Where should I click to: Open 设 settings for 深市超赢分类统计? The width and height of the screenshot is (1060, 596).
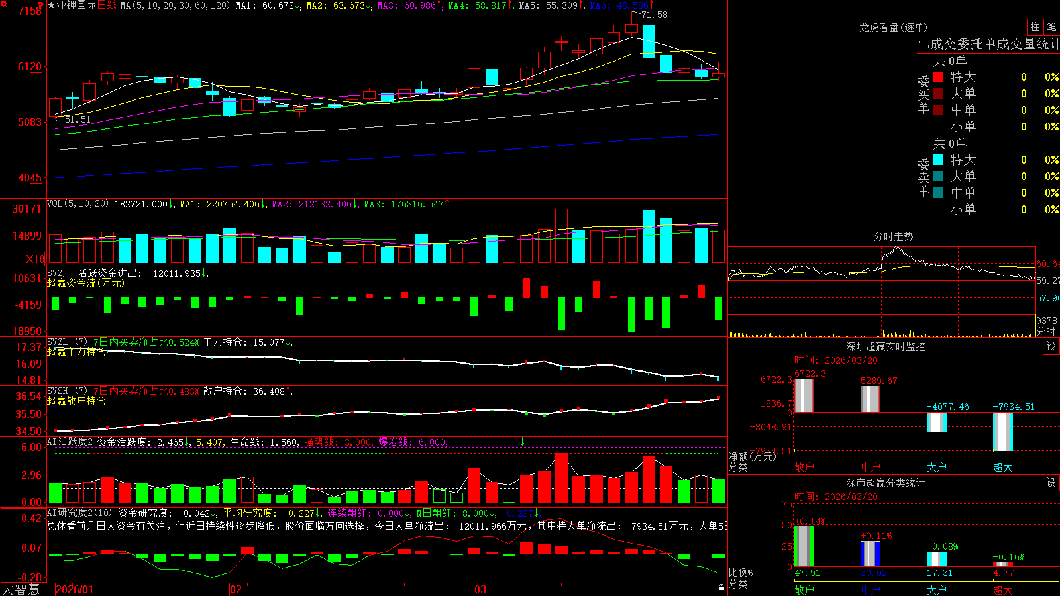[x=1051, y=483]
